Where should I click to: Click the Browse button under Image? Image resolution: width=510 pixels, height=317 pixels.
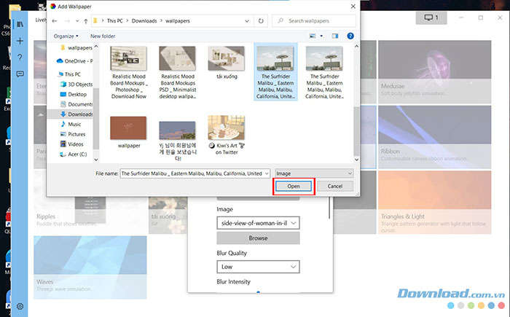[258, 238]
